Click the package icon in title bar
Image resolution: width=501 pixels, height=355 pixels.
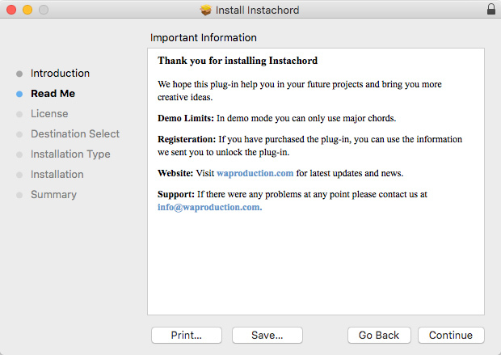(x=206, y=10)
